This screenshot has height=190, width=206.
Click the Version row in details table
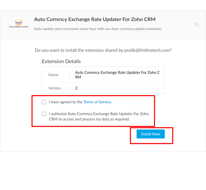[x=103, y=88]
